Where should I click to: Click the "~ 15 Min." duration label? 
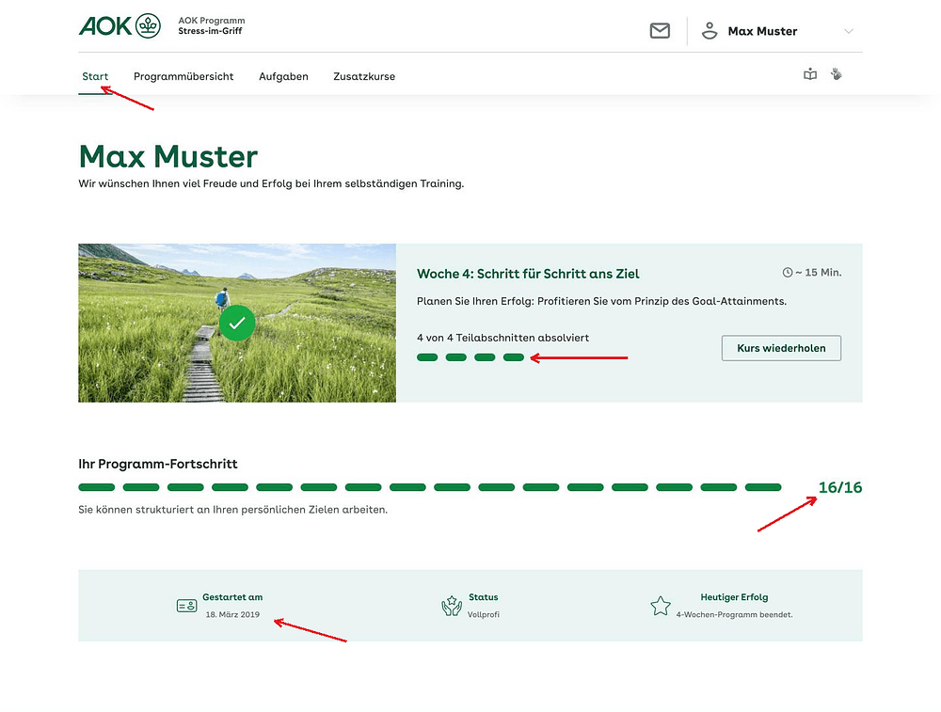819,273
